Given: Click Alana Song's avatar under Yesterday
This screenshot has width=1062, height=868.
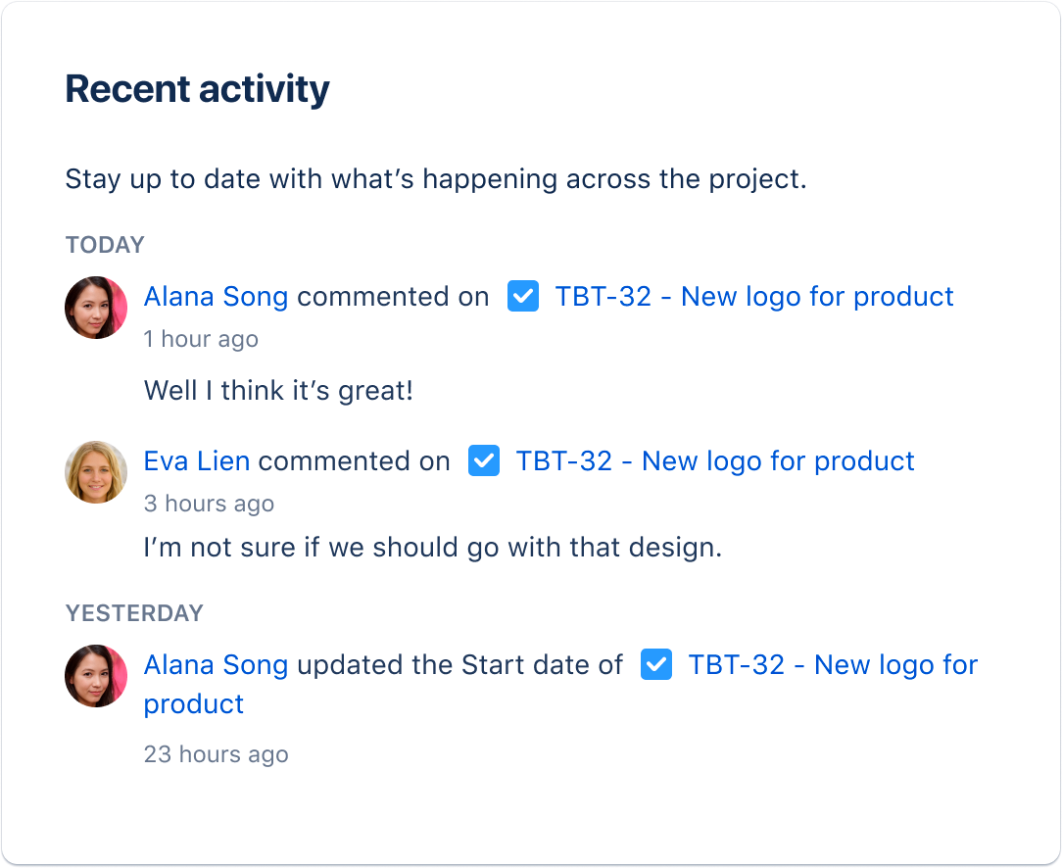Looking at the screenshot, I should point(96,676).
